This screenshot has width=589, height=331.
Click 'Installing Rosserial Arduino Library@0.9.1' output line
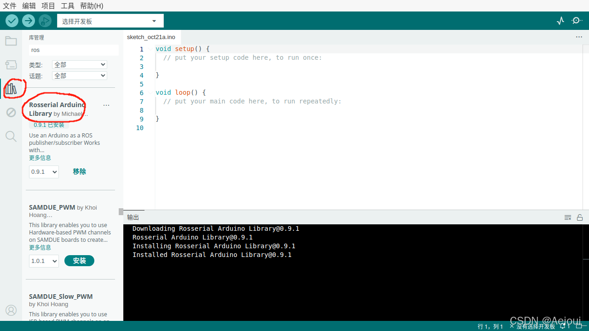[x=214, y=246]
